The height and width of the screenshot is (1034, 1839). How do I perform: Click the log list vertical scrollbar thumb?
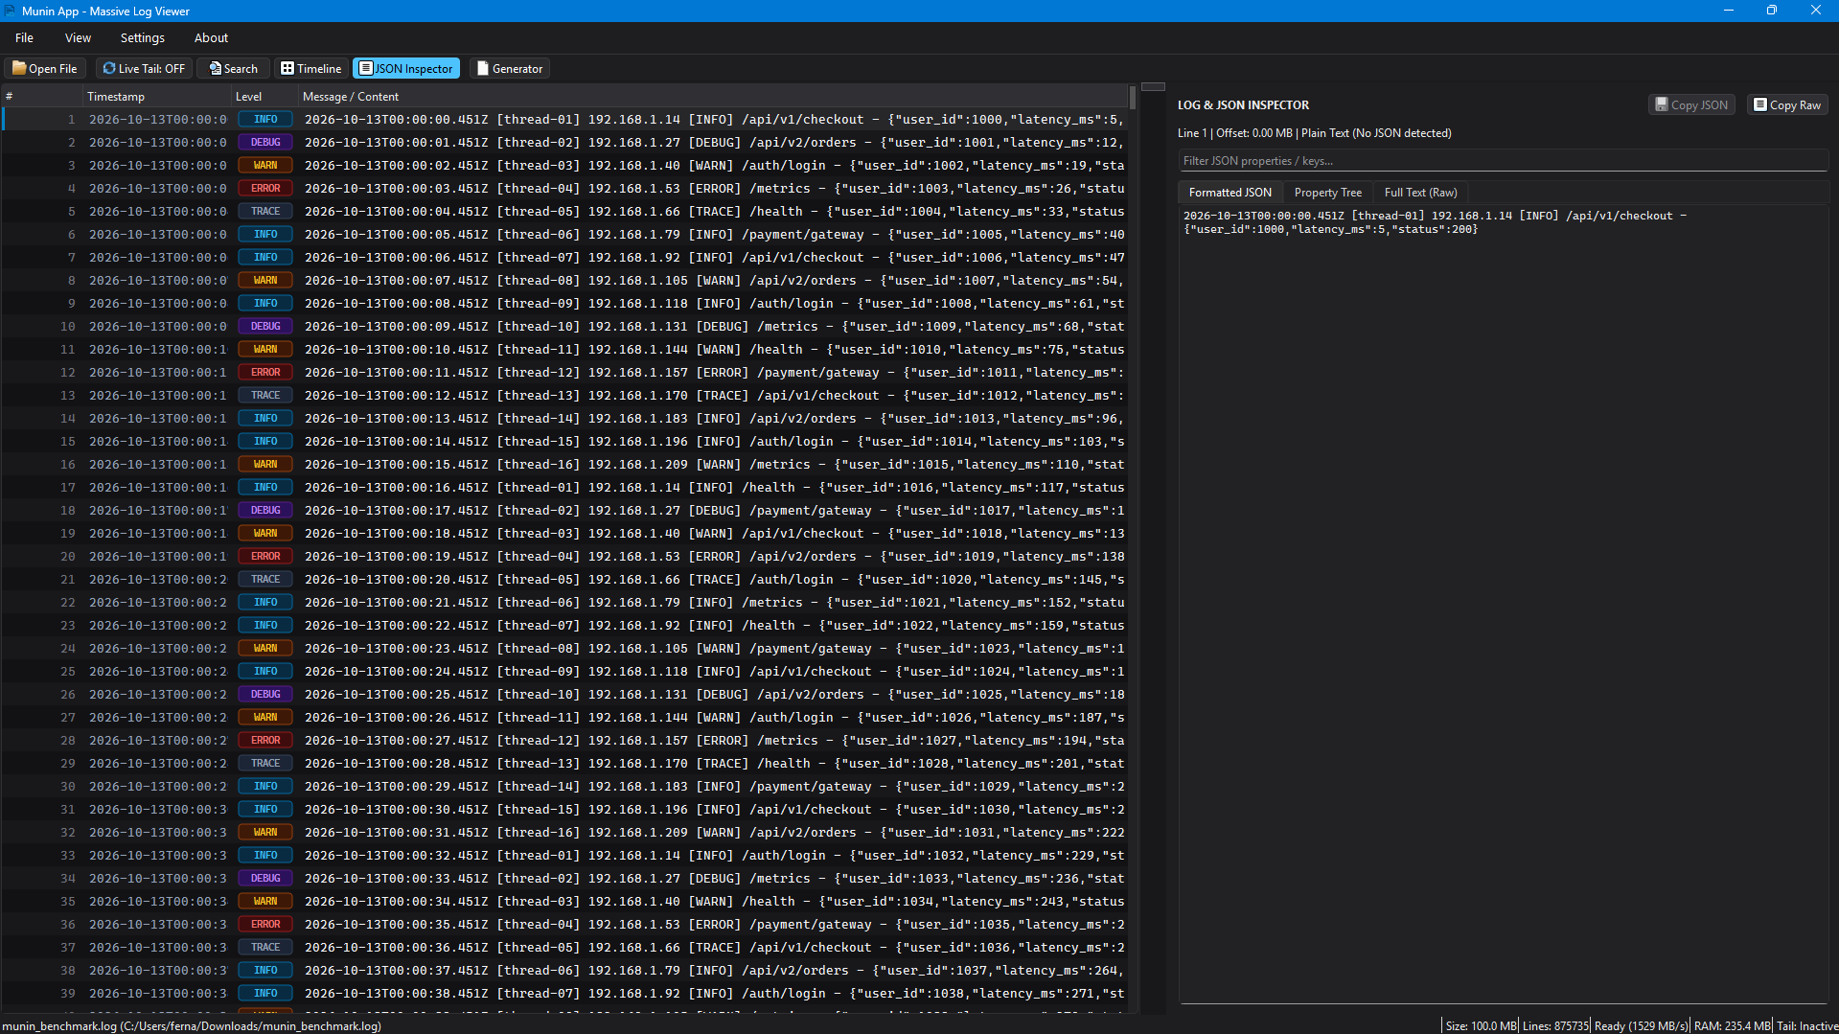1133,97
